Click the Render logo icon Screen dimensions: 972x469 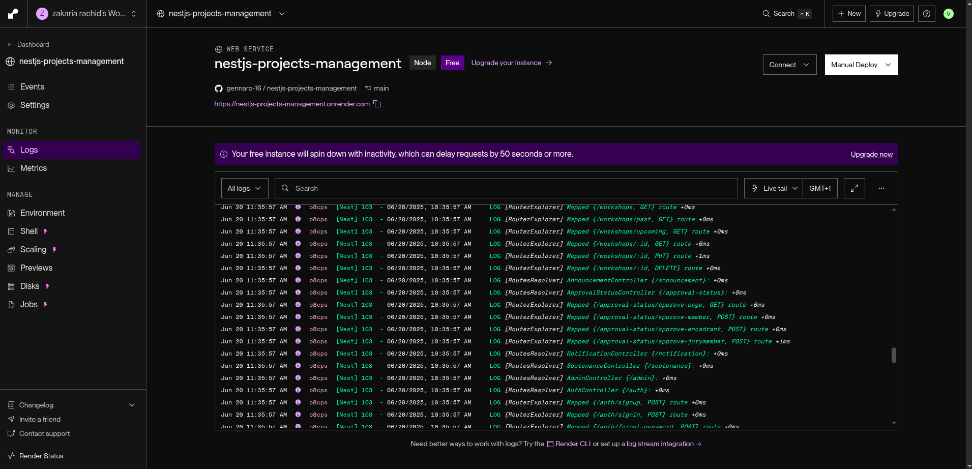pyautogui.click(x=13, y=14)
